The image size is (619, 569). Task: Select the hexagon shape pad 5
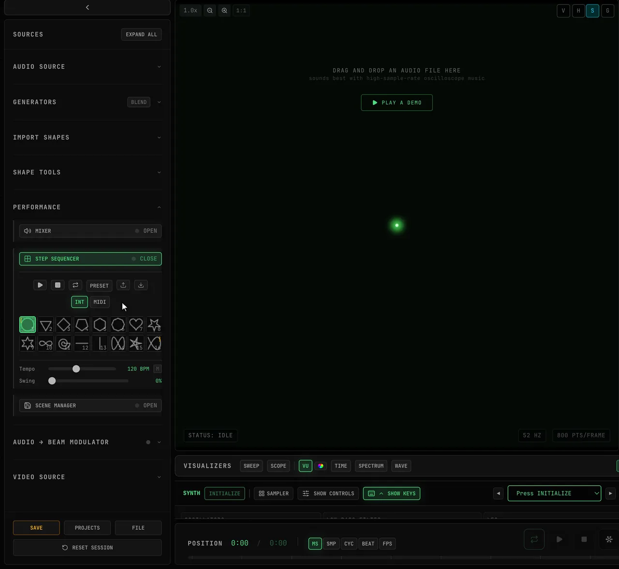click(100, 325)
